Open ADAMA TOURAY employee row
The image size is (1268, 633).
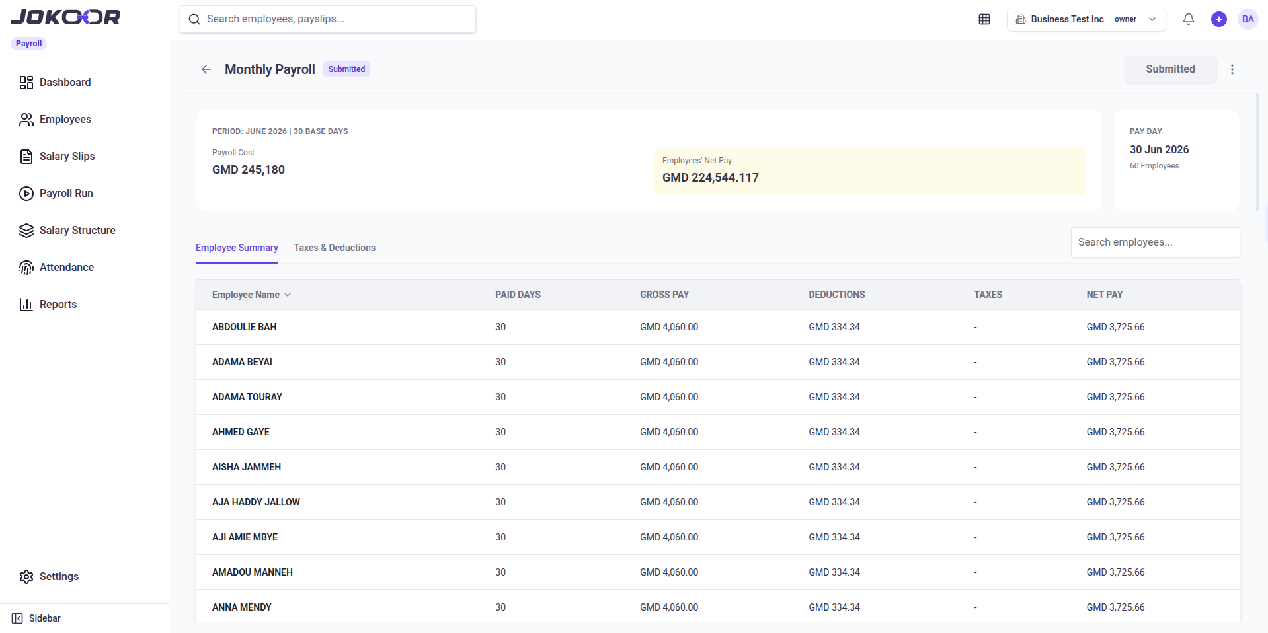click(x=718, y=397)
